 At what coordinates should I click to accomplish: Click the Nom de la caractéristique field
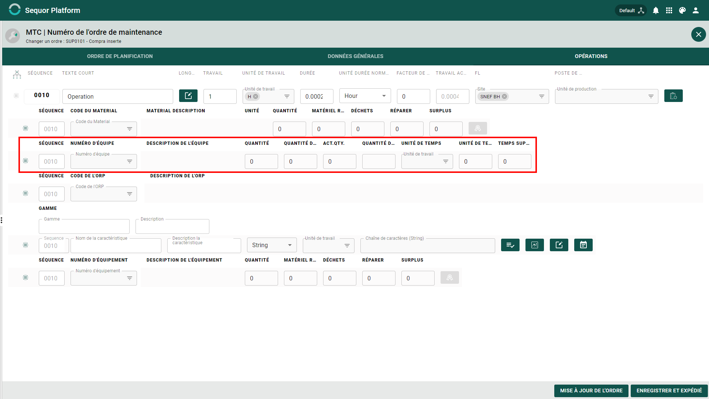[x=116, y=246]
